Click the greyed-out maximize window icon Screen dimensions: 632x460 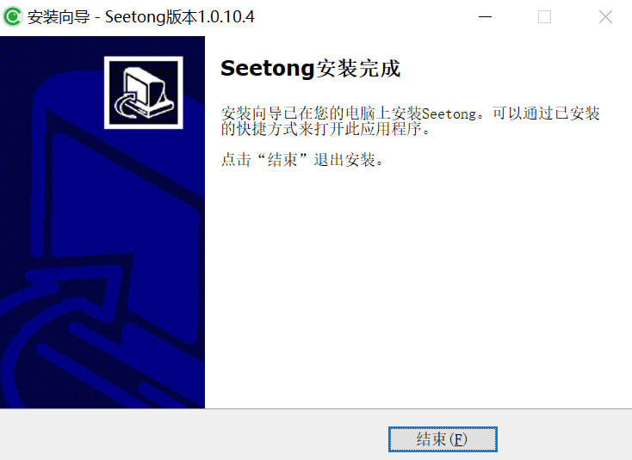[544, 17]
